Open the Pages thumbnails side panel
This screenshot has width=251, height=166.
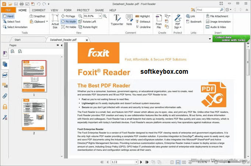tap(5, 64)
